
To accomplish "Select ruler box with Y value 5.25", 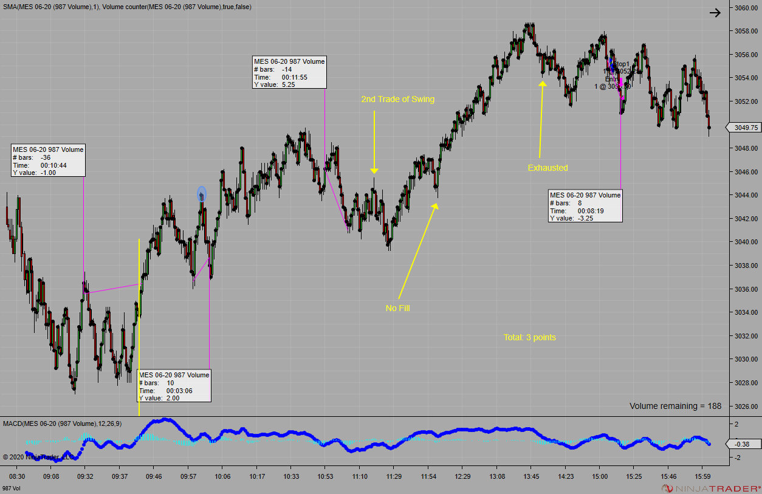I will tap(289, 73).
